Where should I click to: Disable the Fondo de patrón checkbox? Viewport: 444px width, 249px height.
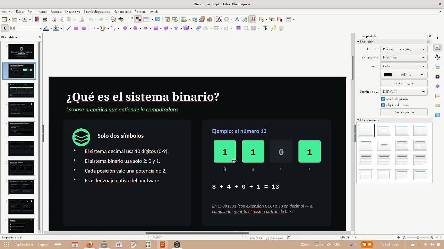pos(383,99)
